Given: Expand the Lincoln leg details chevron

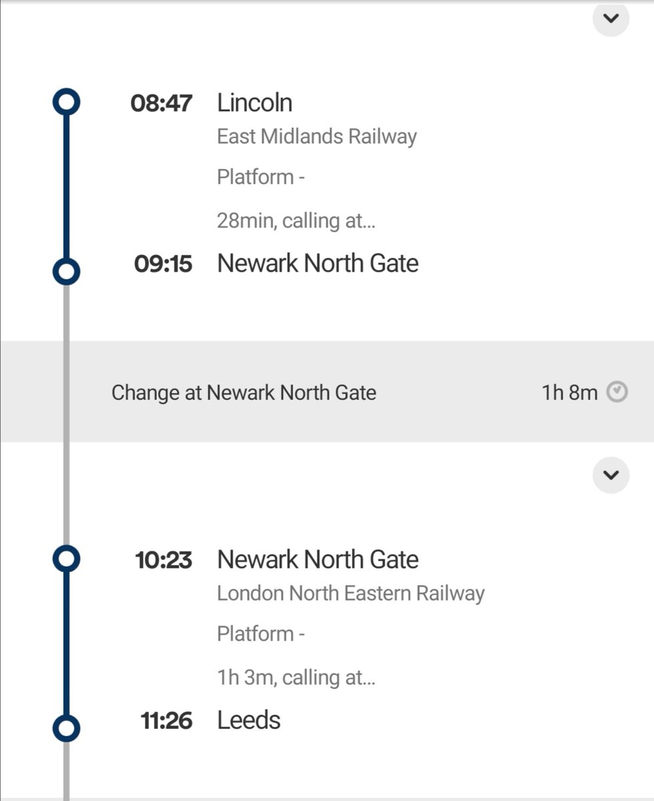Looking at the screenshot, I should pos(611,19).
